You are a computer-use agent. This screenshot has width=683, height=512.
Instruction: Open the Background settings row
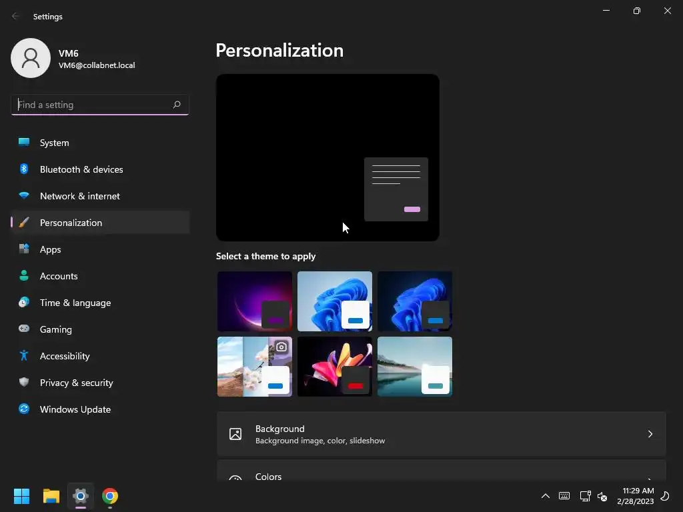pos(442,434)
